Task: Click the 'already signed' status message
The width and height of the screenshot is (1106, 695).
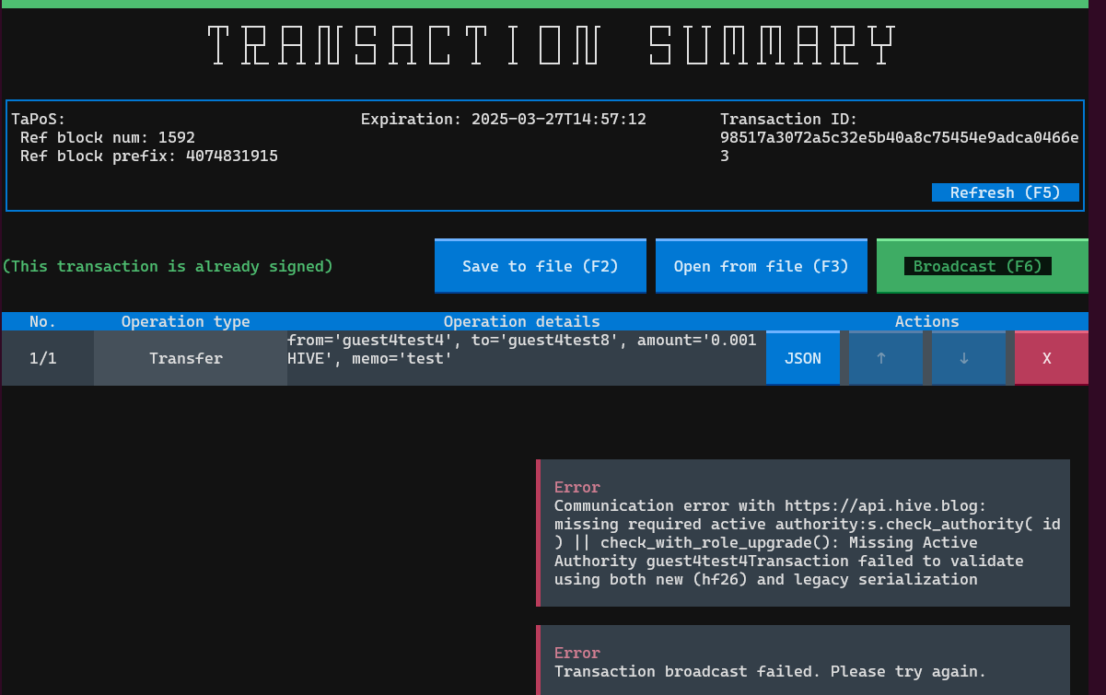Action: 168,266
